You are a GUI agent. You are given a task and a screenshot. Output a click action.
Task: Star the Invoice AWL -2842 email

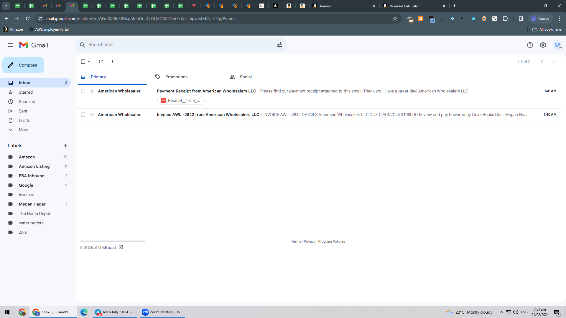pos(92,115)
